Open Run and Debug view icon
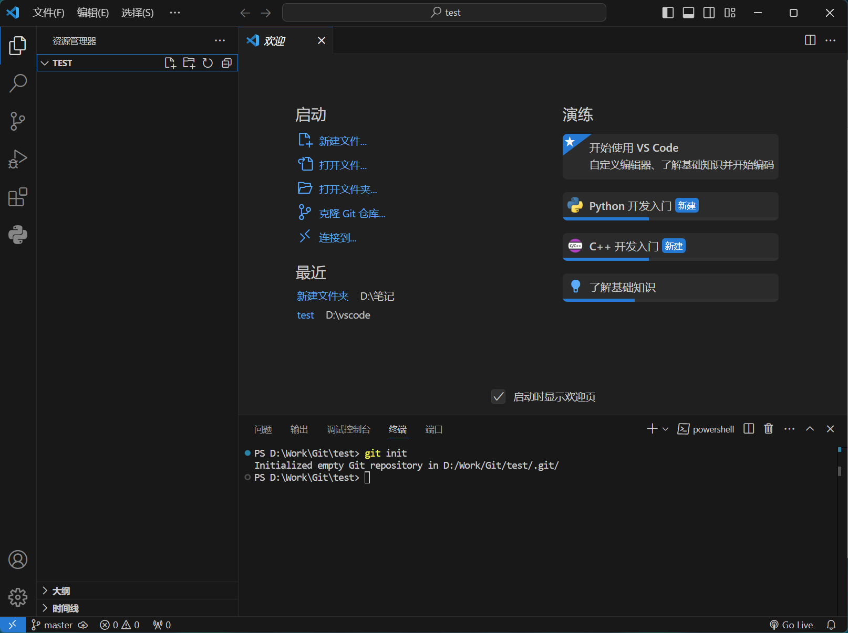Screen dimensions: 848x633 point(18,159)
